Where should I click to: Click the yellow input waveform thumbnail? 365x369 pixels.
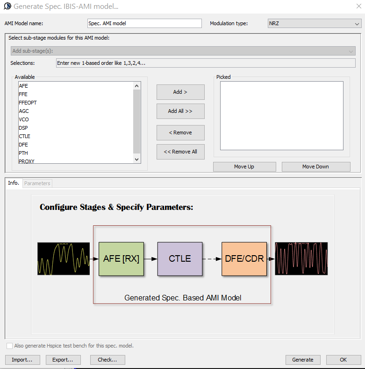tap(64, 258)
